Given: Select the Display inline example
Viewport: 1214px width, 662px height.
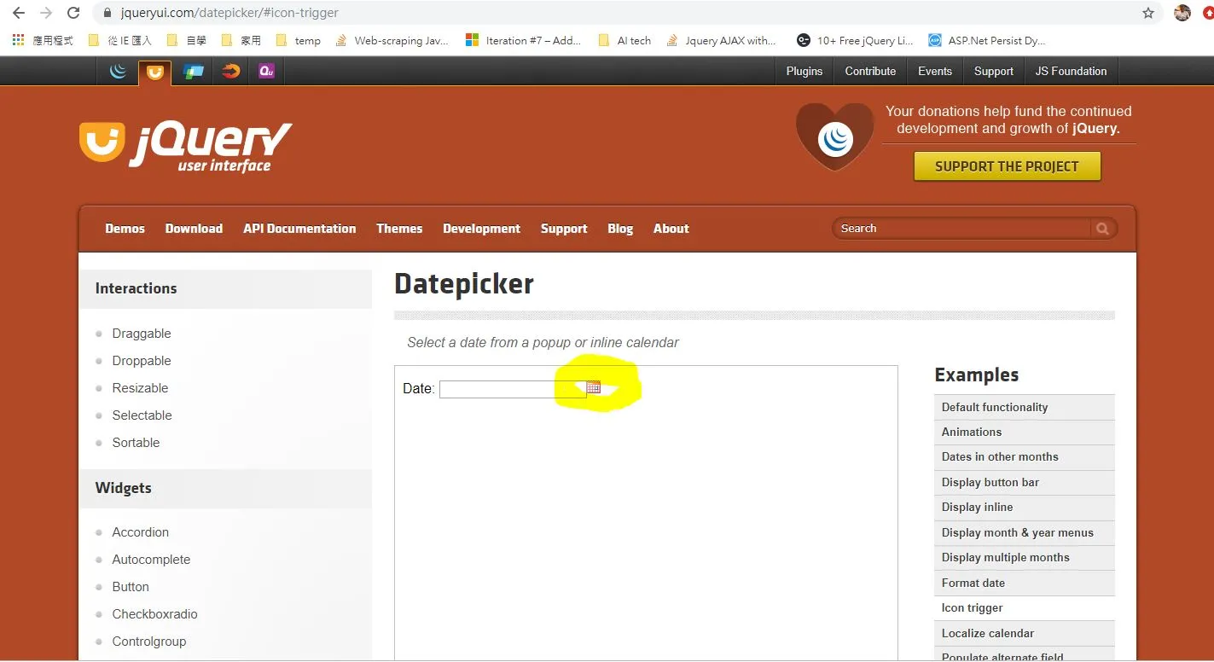Looking at the screenshot, I should pos(1025,508).
